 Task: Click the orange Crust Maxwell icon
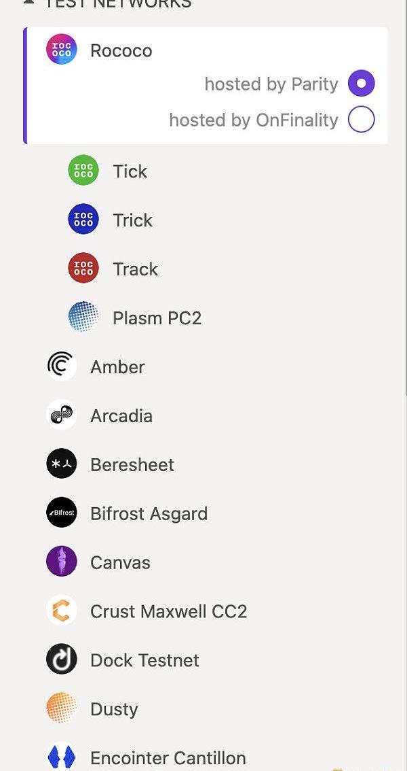[x=61, y=611]
